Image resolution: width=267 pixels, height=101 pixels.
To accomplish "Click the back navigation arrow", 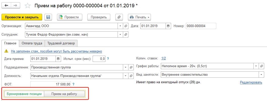I will (x=6, y=6).
